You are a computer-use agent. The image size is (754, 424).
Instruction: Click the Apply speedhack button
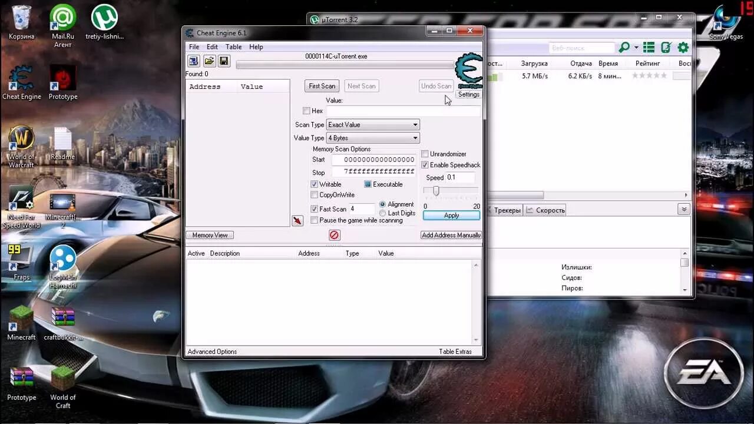tap(452, 216)
